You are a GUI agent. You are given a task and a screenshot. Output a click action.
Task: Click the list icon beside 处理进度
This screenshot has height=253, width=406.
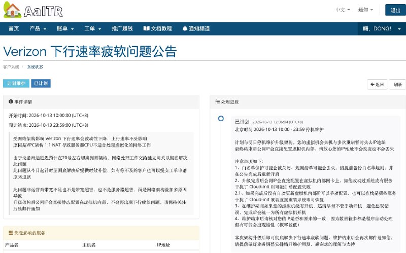218,102
